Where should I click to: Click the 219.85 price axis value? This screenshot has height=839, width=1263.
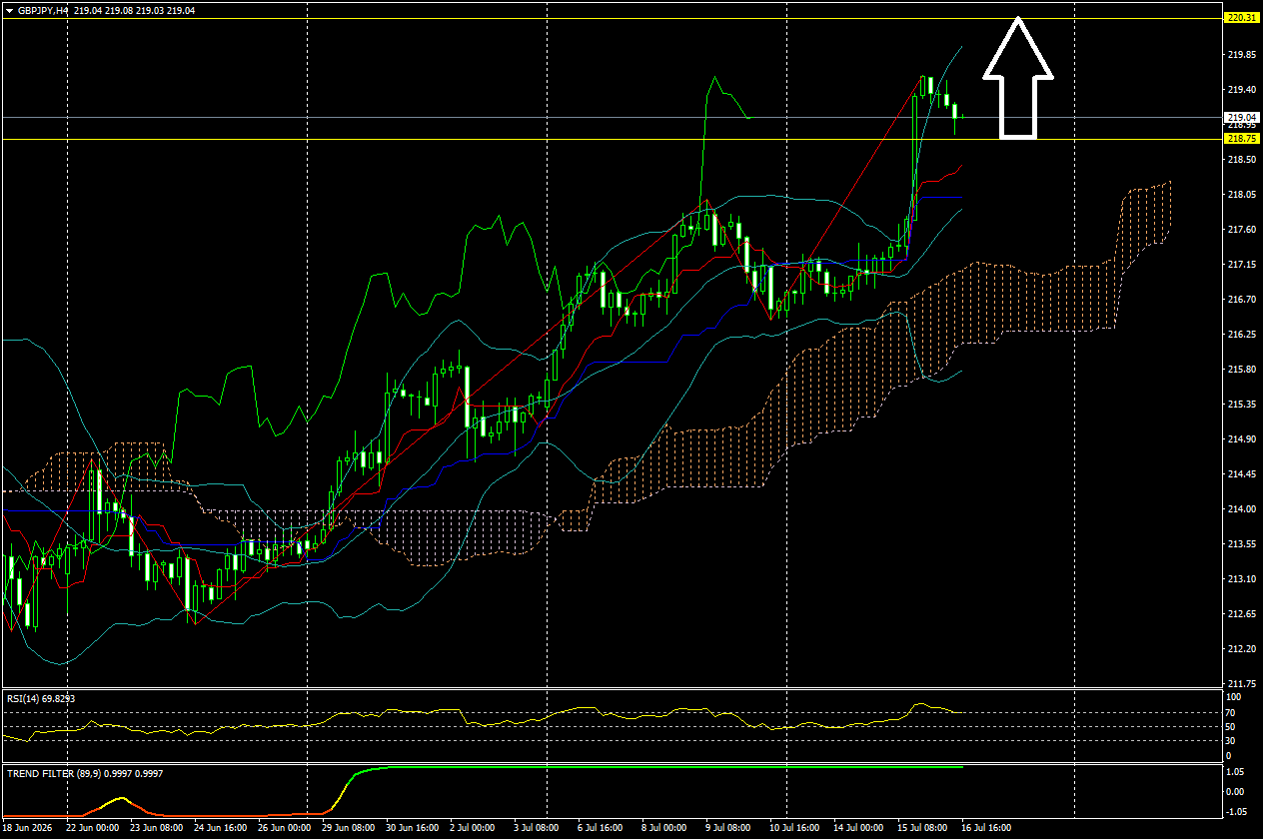(1241, 55)
